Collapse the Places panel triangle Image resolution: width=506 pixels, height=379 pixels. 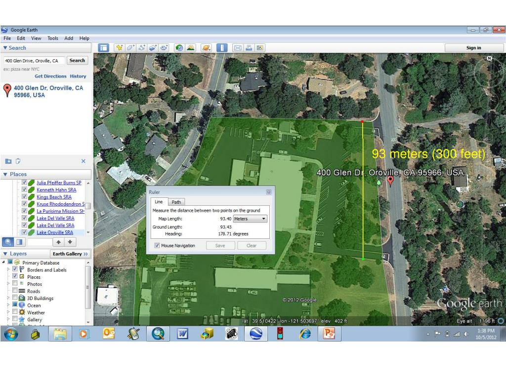pos(5,174)
